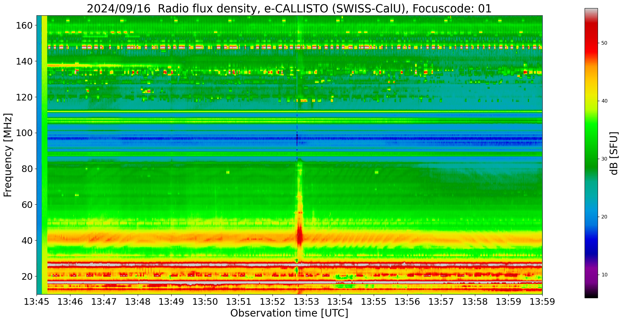Click the colorbar 40 dB tick label

click(x=604, y=101)
